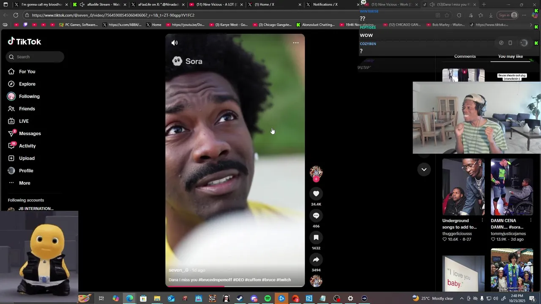Open the Explore page
541x304 pixels.
click(27, 84)
